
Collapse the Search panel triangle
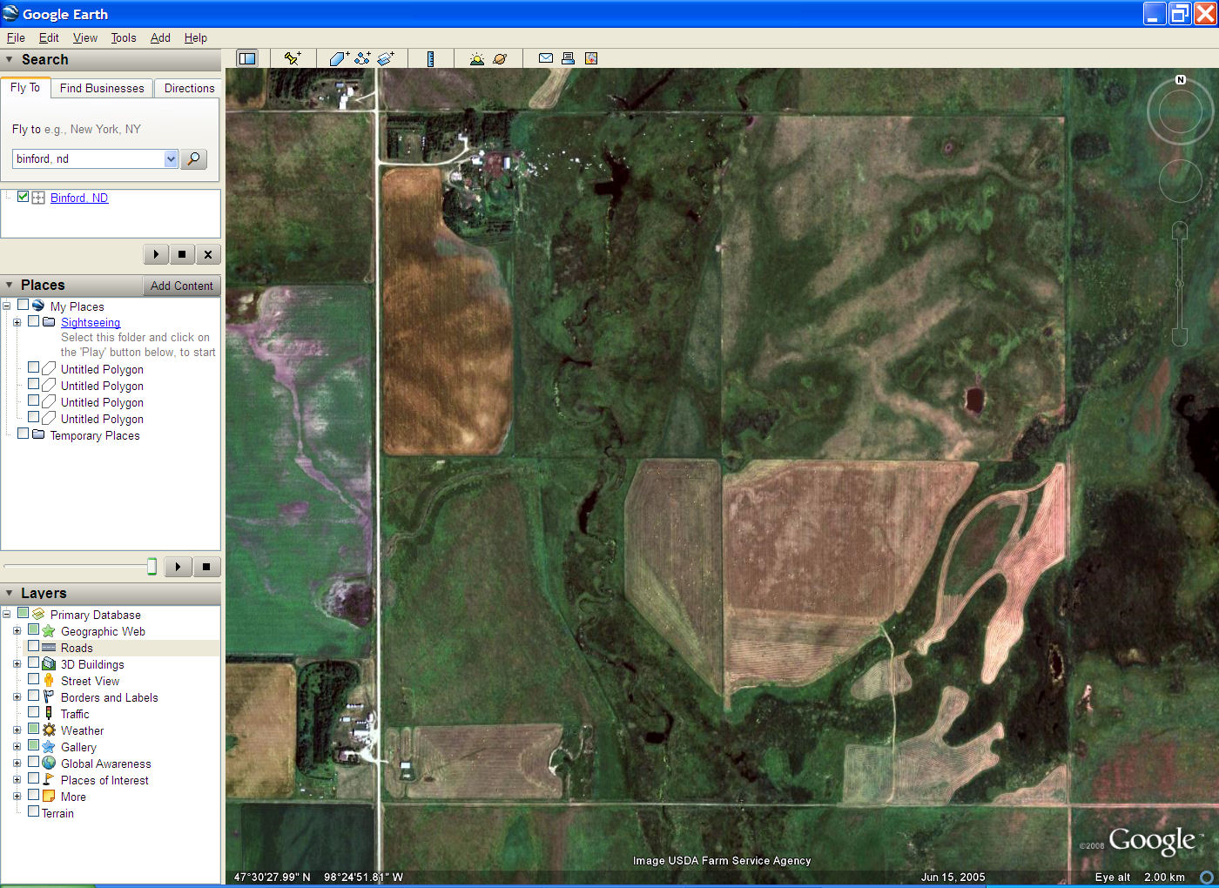10,59
